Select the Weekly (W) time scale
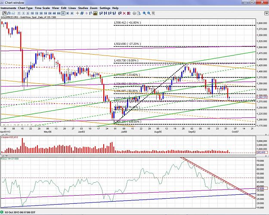 point(68,13)
